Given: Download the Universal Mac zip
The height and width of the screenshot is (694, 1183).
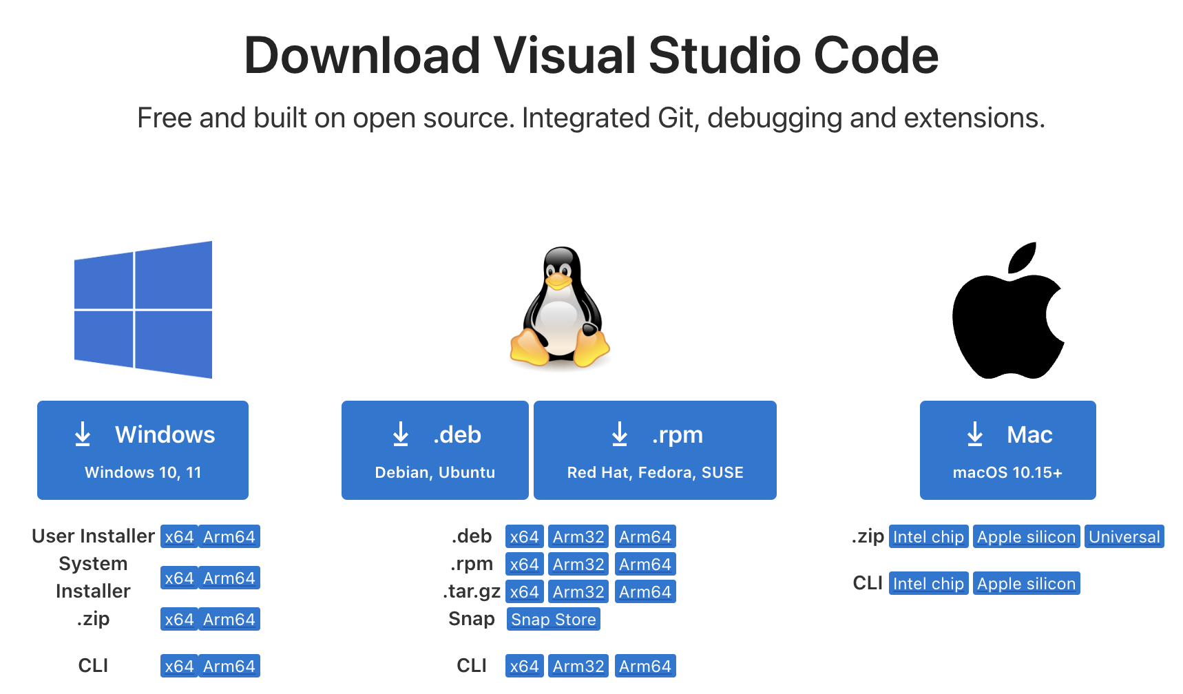Looking at the screenshot, I should [1124, 536].
